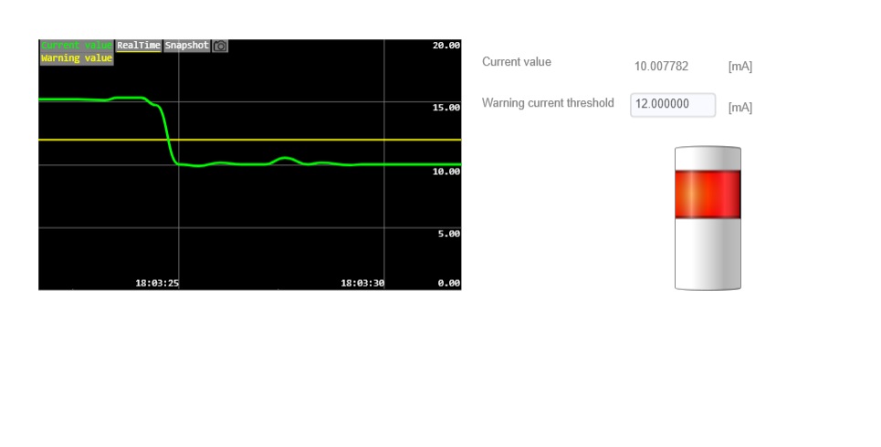
Task: Click the 18:03:30 time axis label
Action: tap(362, 283)
